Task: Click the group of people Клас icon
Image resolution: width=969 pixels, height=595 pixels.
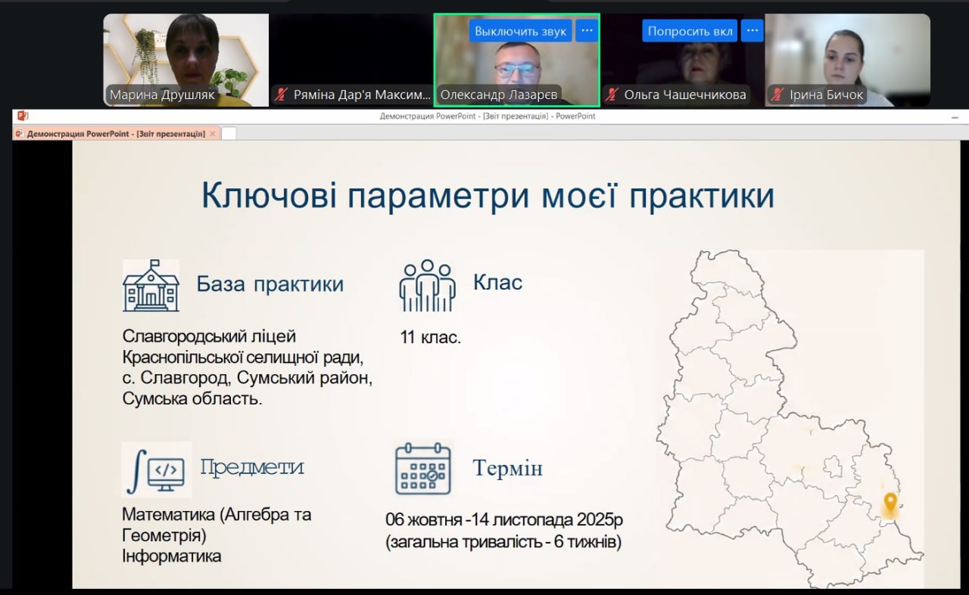Action: pyautogui.click(x=427, y=286)
